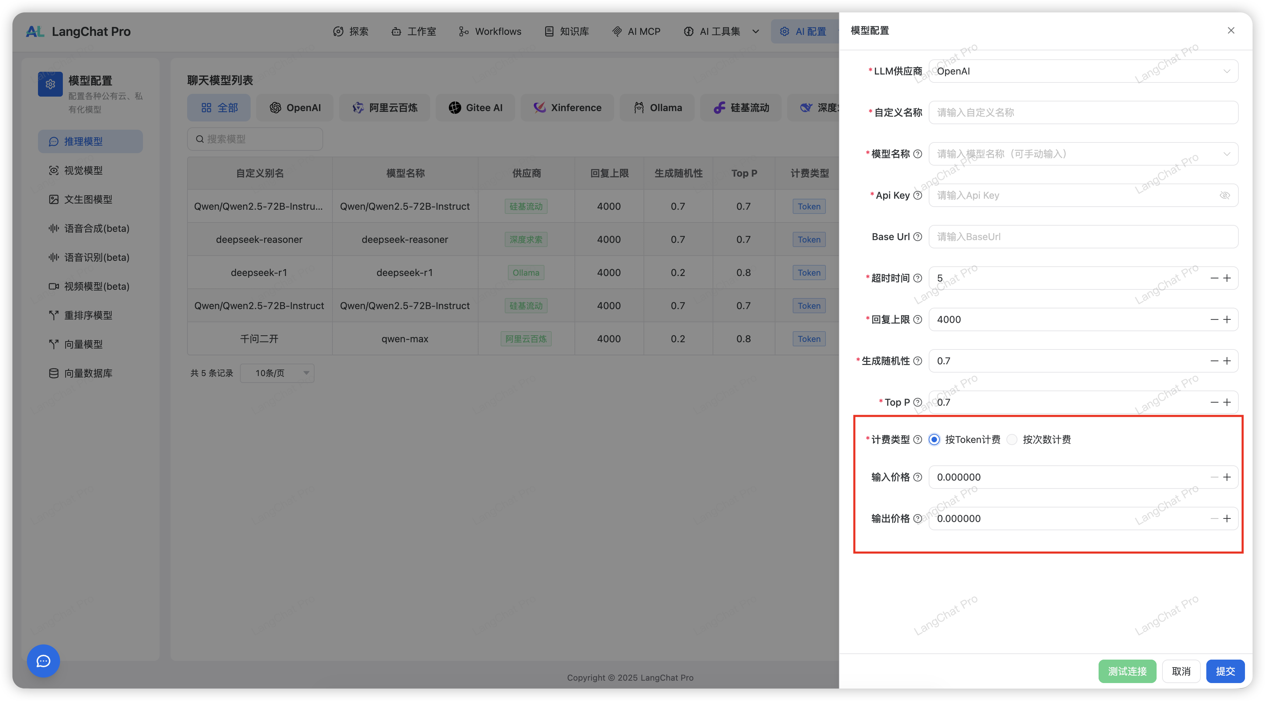Viewport: 1265px width, 701px height.
Task: Open the 10条/页 page size dropdown
Action: pos(277,373)
